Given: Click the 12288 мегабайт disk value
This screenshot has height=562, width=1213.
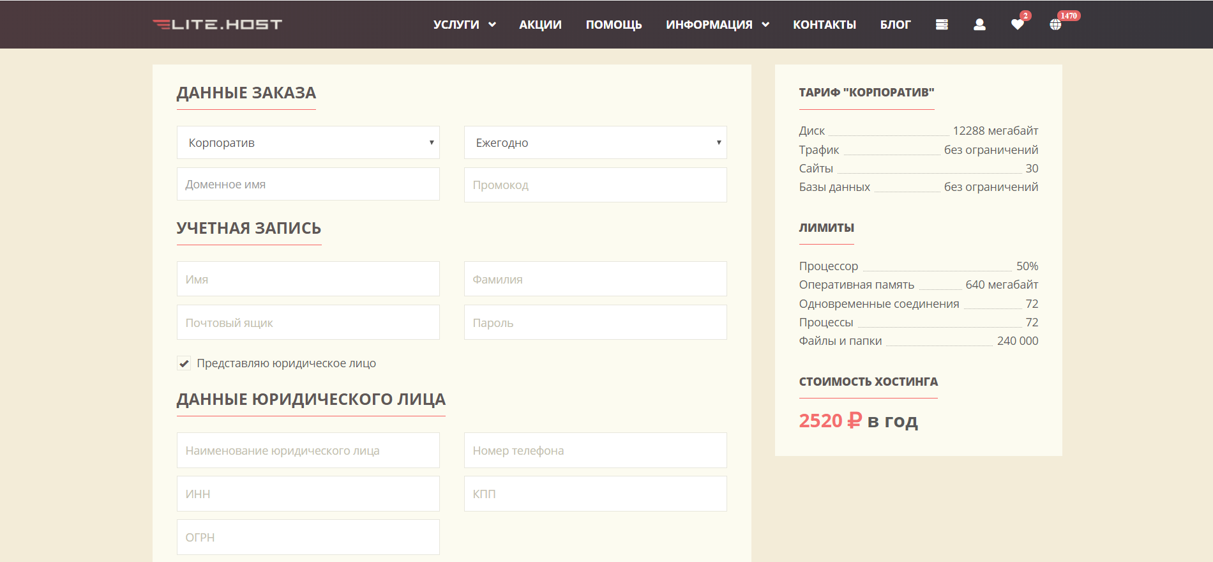Looking at the screenshot, I should [995, 131].
